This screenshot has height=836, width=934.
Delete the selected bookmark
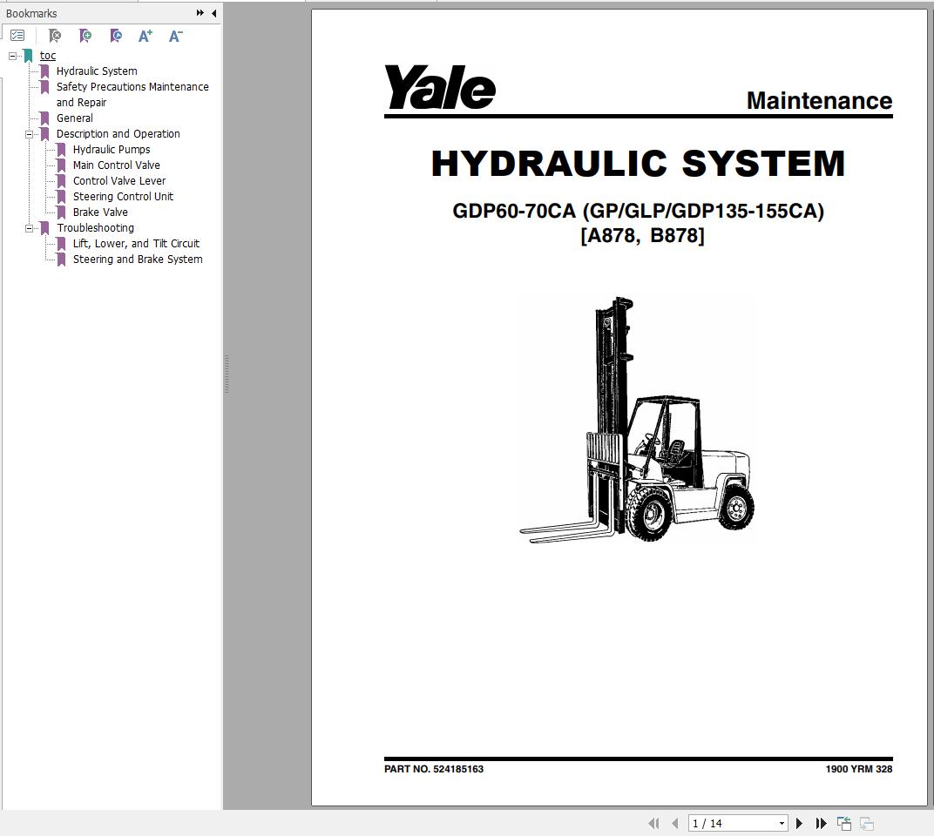pos(55,35)
